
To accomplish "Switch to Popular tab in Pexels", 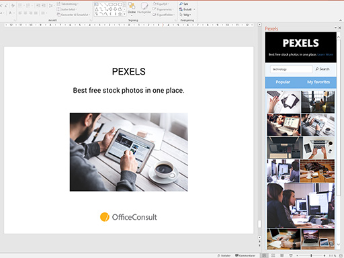I will (x=283, y=82).
